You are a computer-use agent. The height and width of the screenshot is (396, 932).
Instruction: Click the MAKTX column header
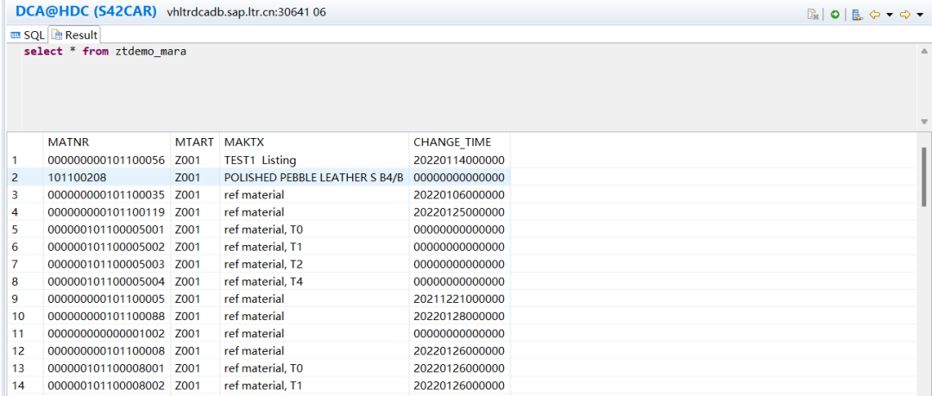[x=314, y=142]
